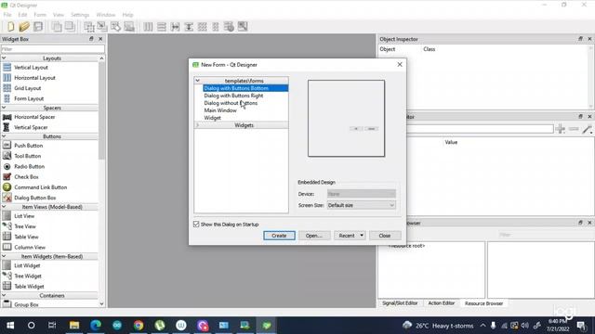595x334 pixels.
Task: Open the Edit menu
Action: click(x=22, y=15)
